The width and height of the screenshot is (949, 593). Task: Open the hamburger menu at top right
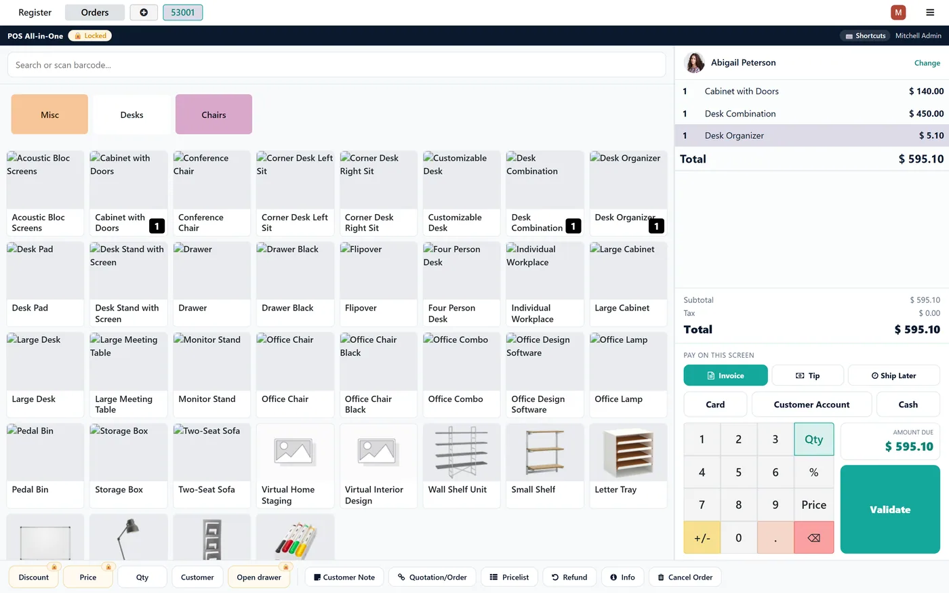[930, 12]
